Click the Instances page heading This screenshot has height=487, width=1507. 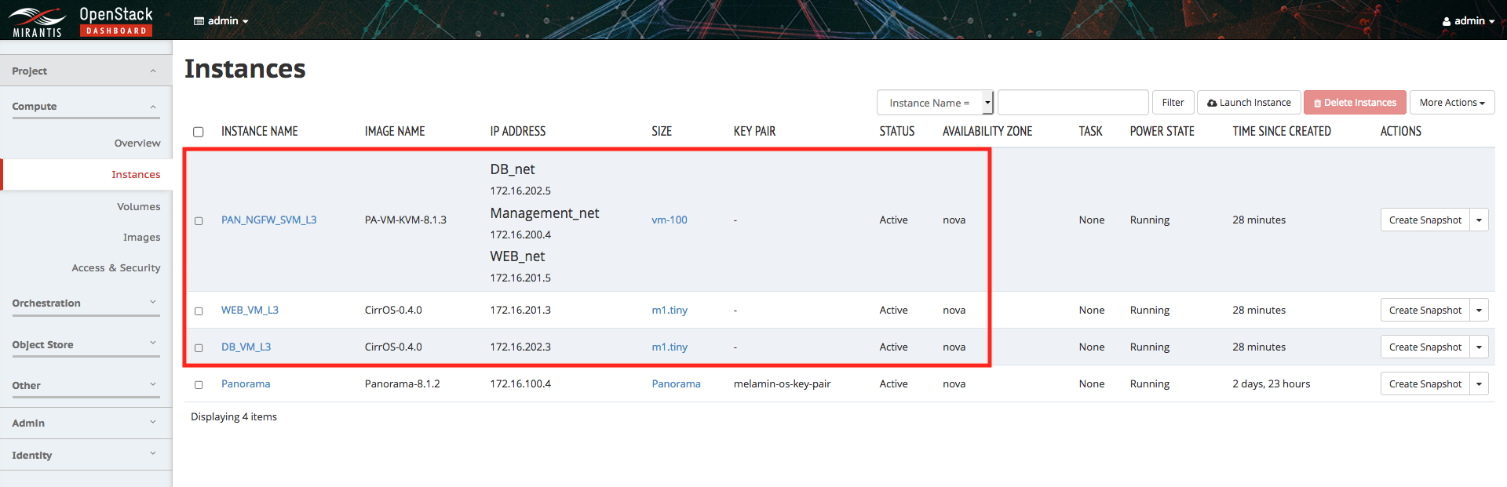click(x=245, y=69)
